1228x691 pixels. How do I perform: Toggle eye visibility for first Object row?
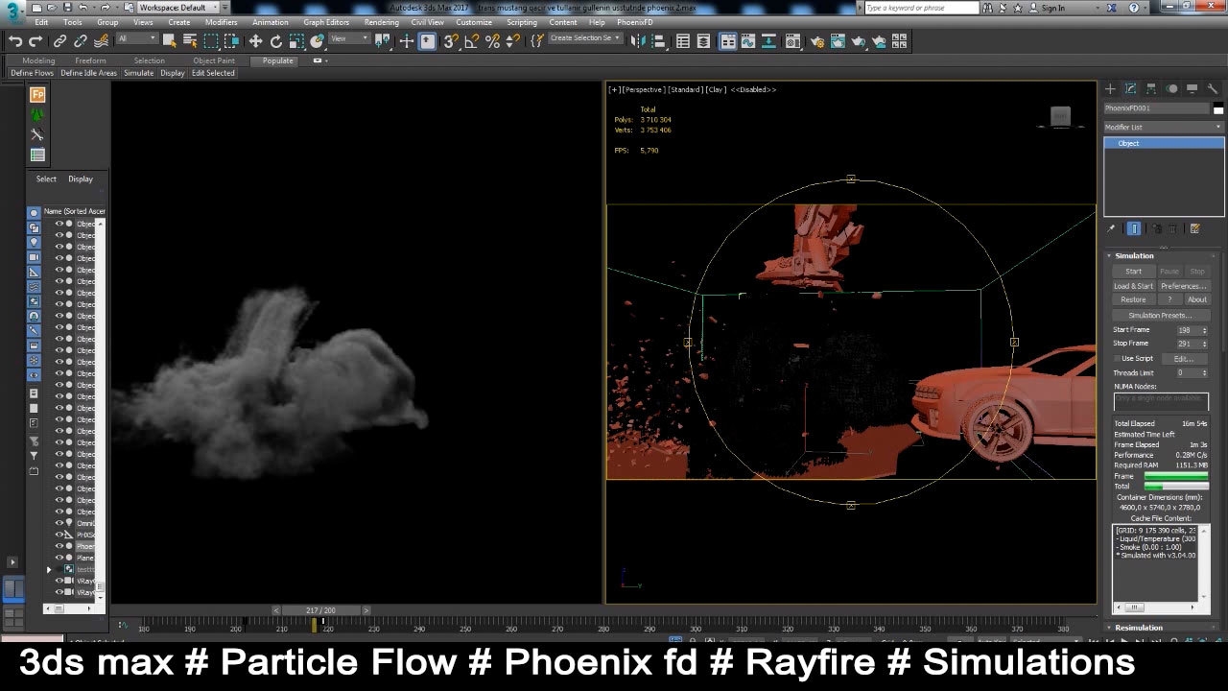tap(59, 224)
